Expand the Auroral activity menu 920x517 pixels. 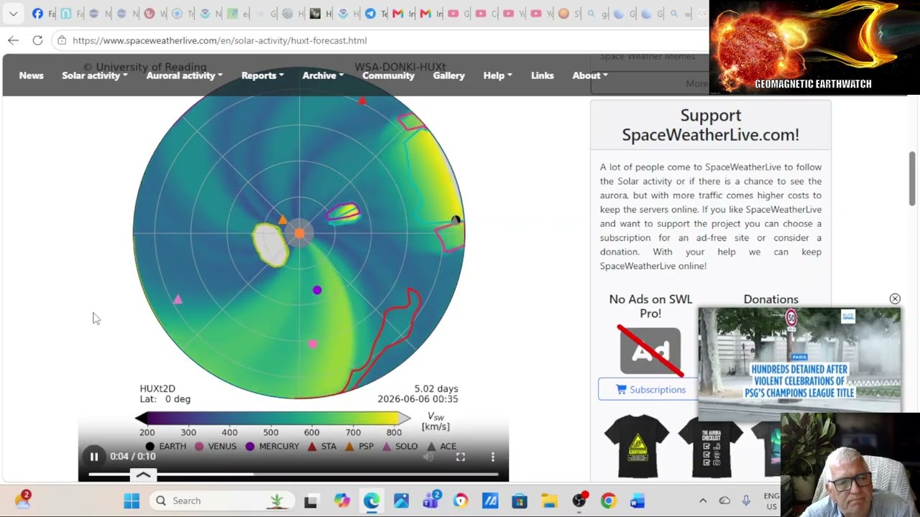[x=185, y=75]
